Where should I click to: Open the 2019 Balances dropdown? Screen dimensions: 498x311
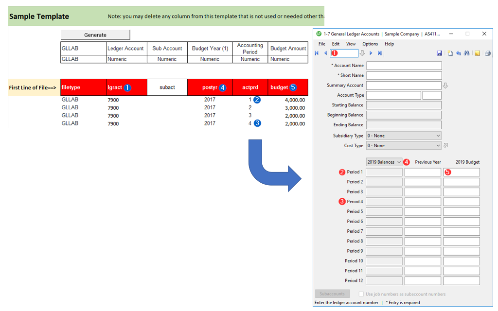tap(384, 162)
